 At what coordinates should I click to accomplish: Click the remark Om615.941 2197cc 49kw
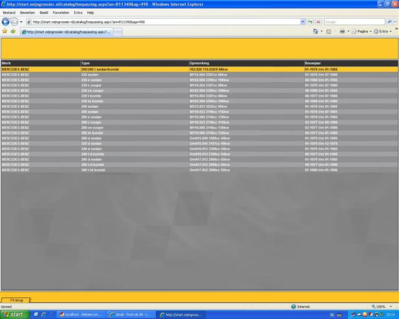click(x=209, y=143)
